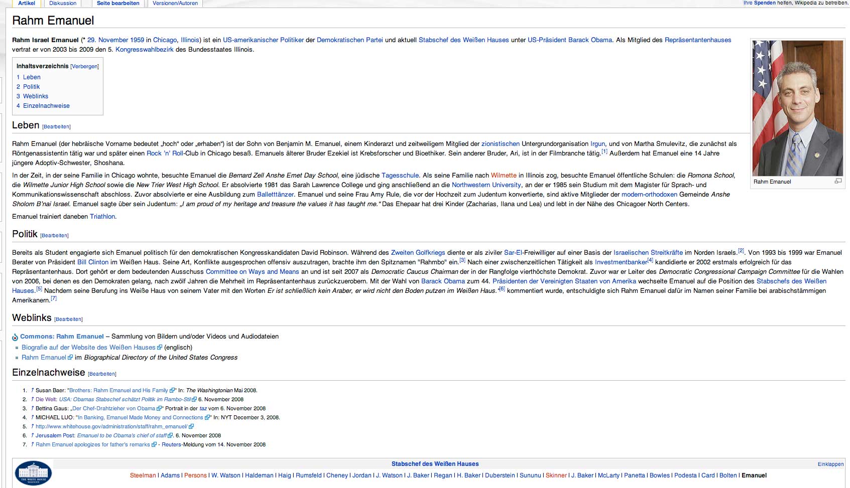Click footnote reference [6] in Politik text

click(501, 289)
